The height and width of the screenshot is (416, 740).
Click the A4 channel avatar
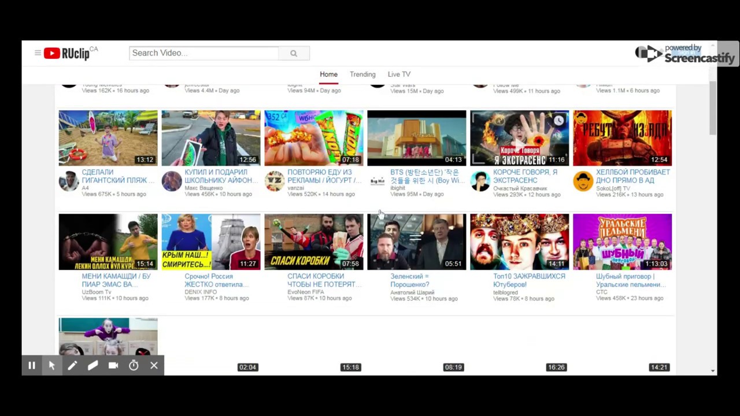(x=69, y=181)
